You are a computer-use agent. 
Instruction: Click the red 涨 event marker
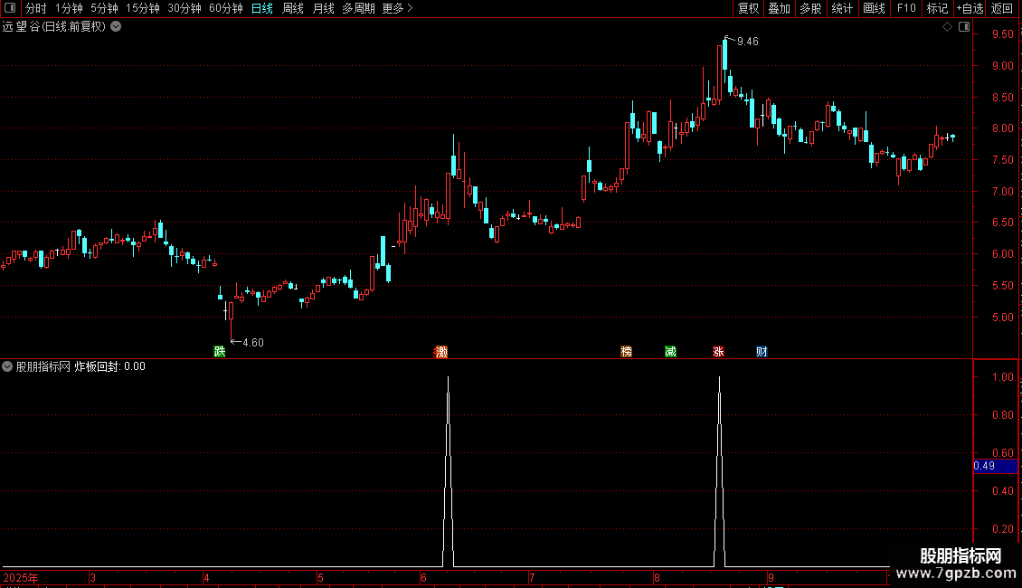coord(718,351)
